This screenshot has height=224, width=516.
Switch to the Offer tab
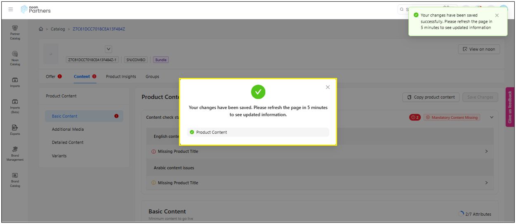click(51, 76)
